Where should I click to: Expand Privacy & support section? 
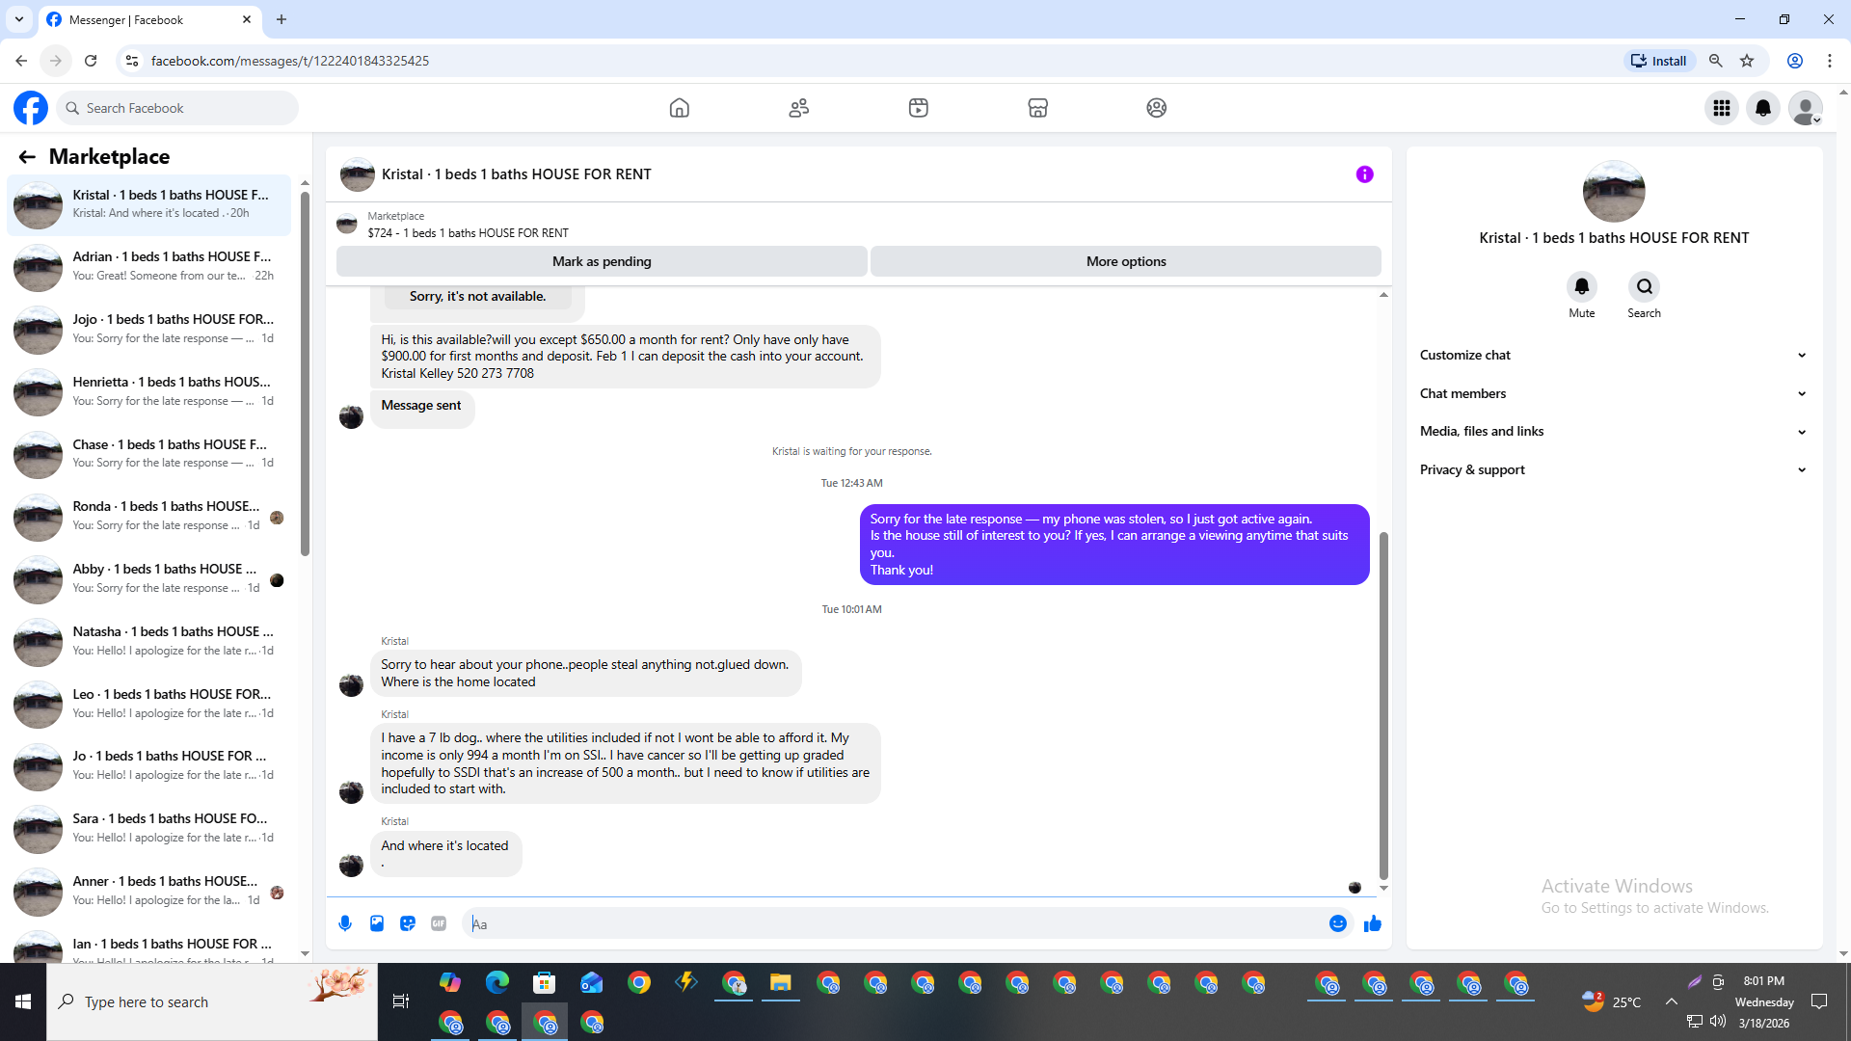point(1612,469)
